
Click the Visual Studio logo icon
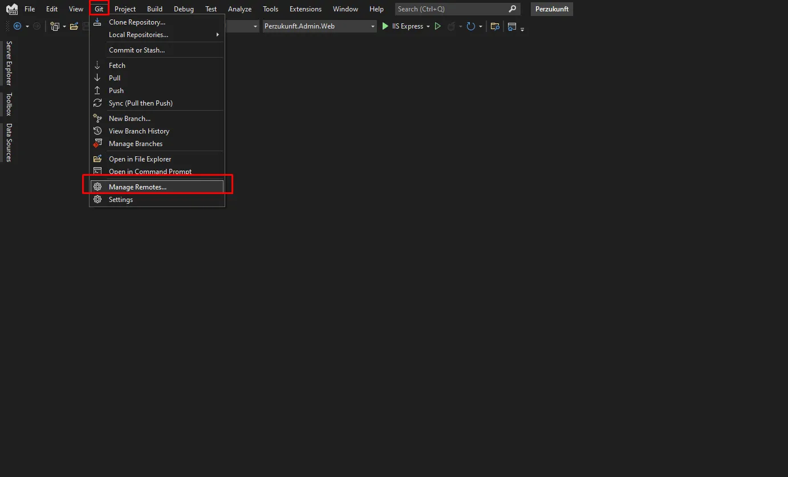pyautogui.click(x=12, y=9)
